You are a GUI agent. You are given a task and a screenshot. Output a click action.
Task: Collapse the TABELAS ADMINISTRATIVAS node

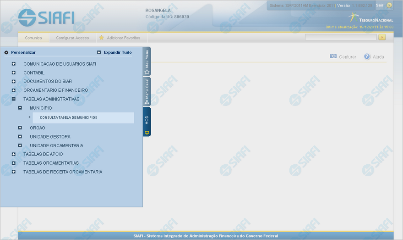[x=14, y=99]
